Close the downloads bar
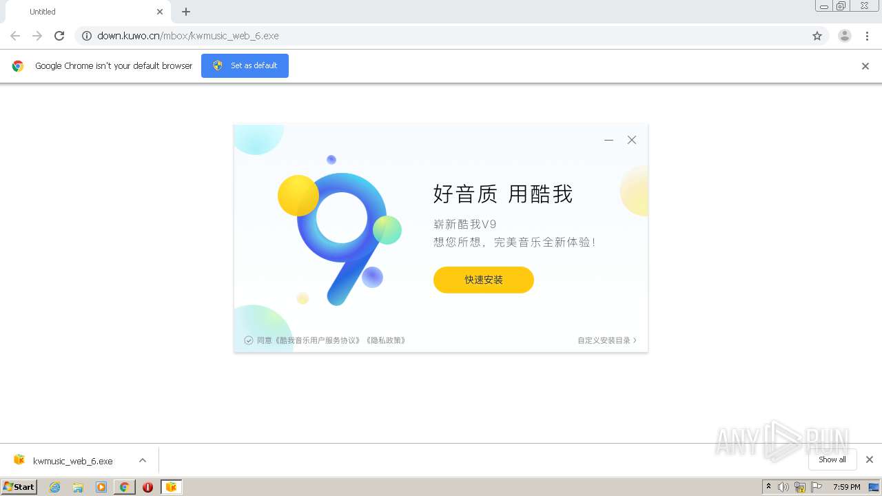 click(x=870, y=459)
